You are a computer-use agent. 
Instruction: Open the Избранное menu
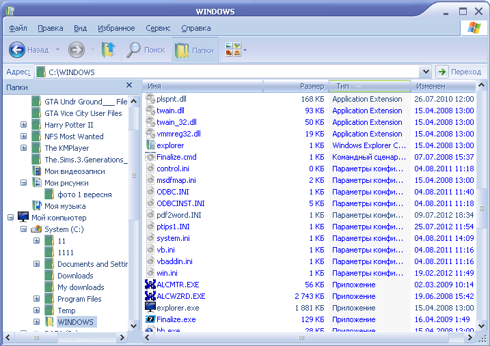coord(116,28)
